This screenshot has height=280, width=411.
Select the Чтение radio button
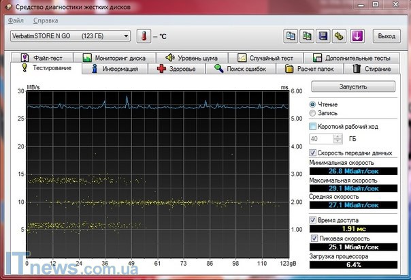click(313, 104)
